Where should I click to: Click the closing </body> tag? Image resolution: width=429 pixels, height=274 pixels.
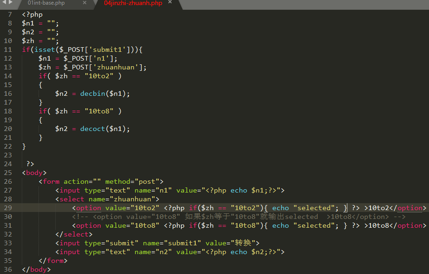(36, 269)
